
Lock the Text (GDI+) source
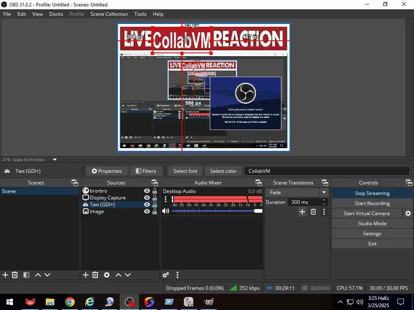click(x=154, y=204)
